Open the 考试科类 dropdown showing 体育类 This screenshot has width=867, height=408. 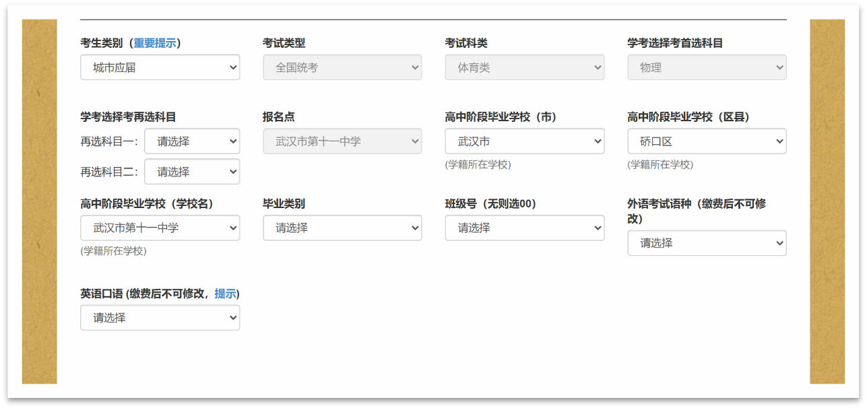click(524, 67)
